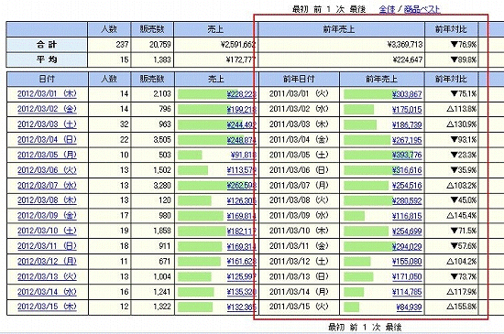
Task: Click previous-year sales ¥116,815 link
Action: click(407, 216)
